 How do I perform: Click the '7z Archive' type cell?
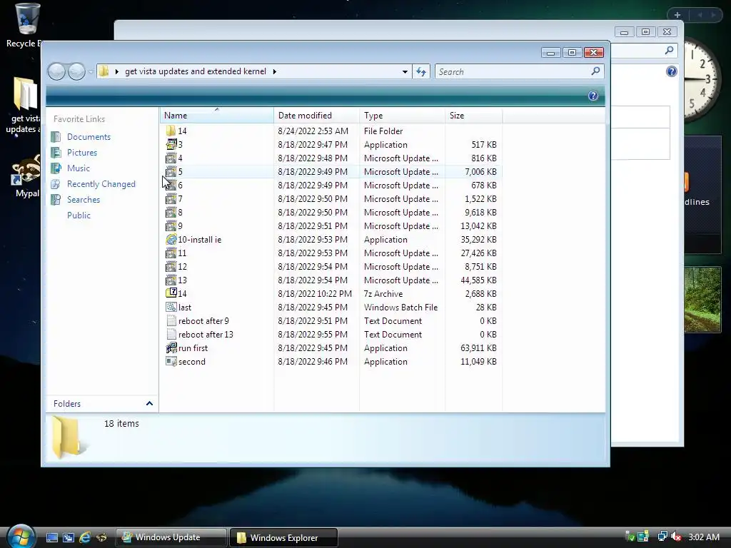pyautogui.click(x=383, y=293)
